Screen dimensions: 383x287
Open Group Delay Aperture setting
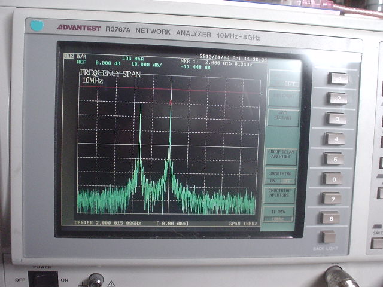coord(282,155)
